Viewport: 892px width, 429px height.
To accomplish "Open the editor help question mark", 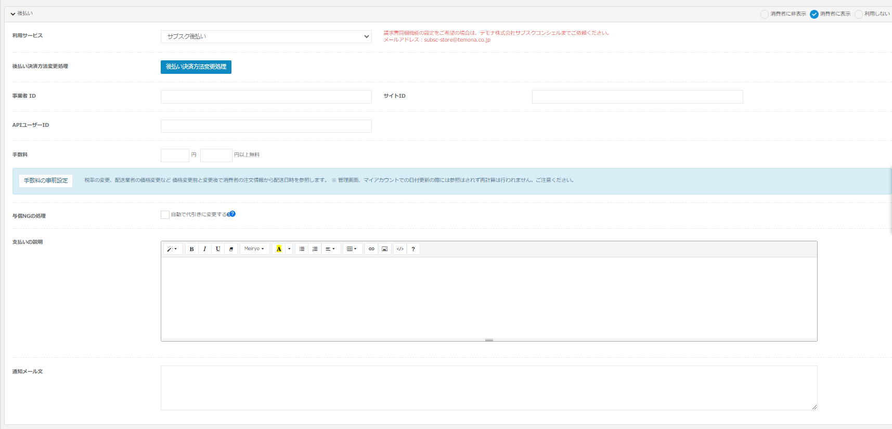I will 413,249.
